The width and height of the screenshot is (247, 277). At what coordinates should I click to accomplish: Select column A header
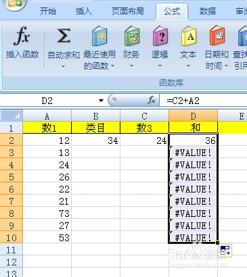[47, 116]
